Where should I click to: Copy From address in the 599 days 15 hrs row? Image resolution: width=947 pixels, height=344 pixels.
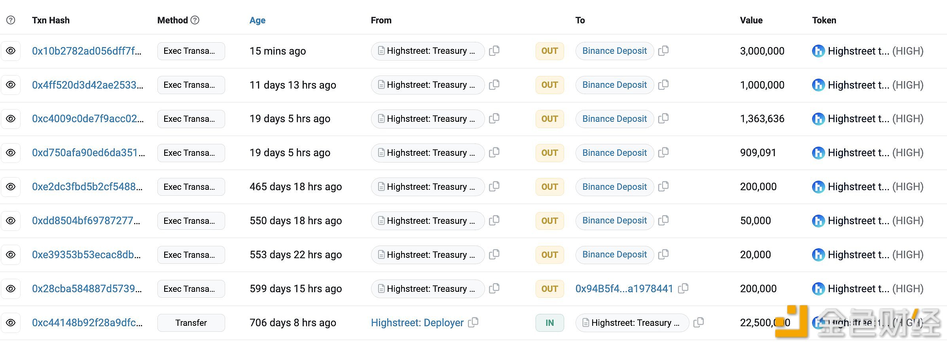pos(494,288)
